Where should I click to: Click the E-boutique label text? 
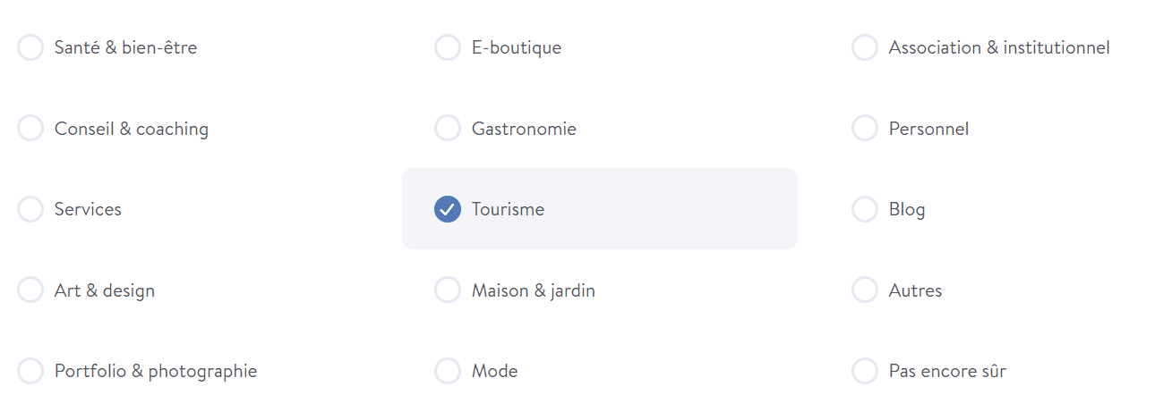(517, 47)
